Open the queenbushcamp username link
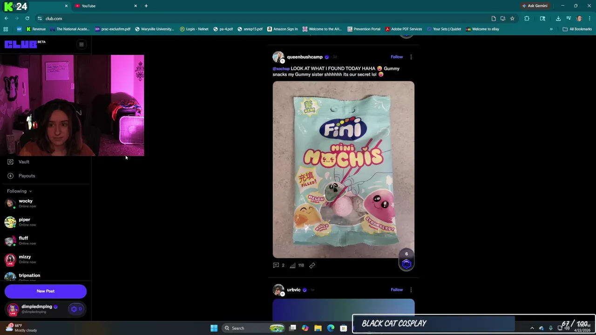The height and width of the screenshot is (335, 596). coord(305,57)
